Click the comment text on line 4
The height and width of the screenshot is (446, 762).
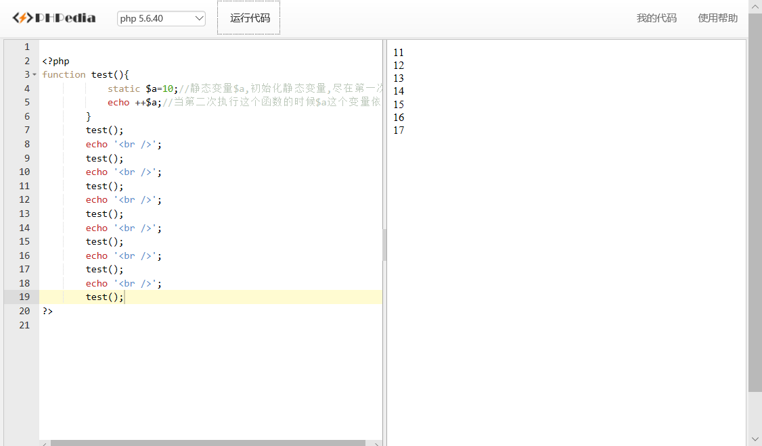(280, 89)
